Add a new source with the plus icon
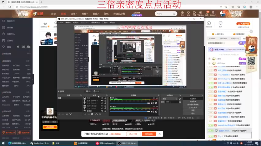Image resolution: width=261 pixels, height=146 pixels. pos(85,114)
